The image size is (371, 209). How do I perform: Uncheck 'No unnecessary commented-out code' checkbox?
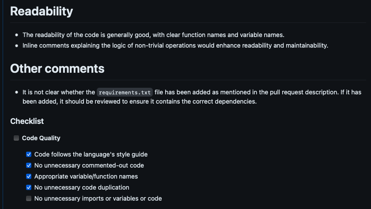29,165
